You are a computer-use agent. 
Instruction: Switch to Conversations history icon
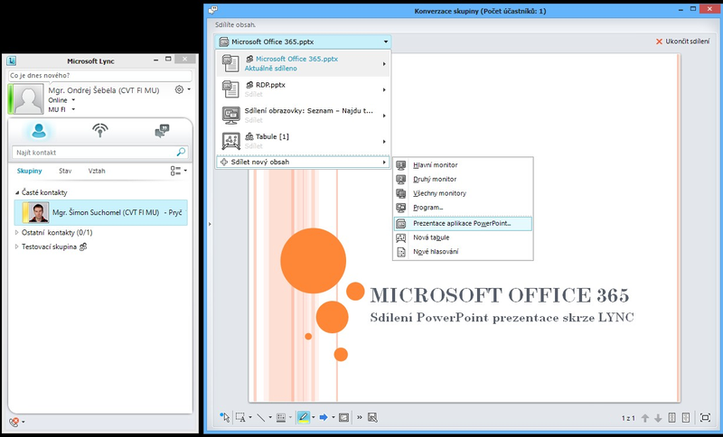point(162,131)
